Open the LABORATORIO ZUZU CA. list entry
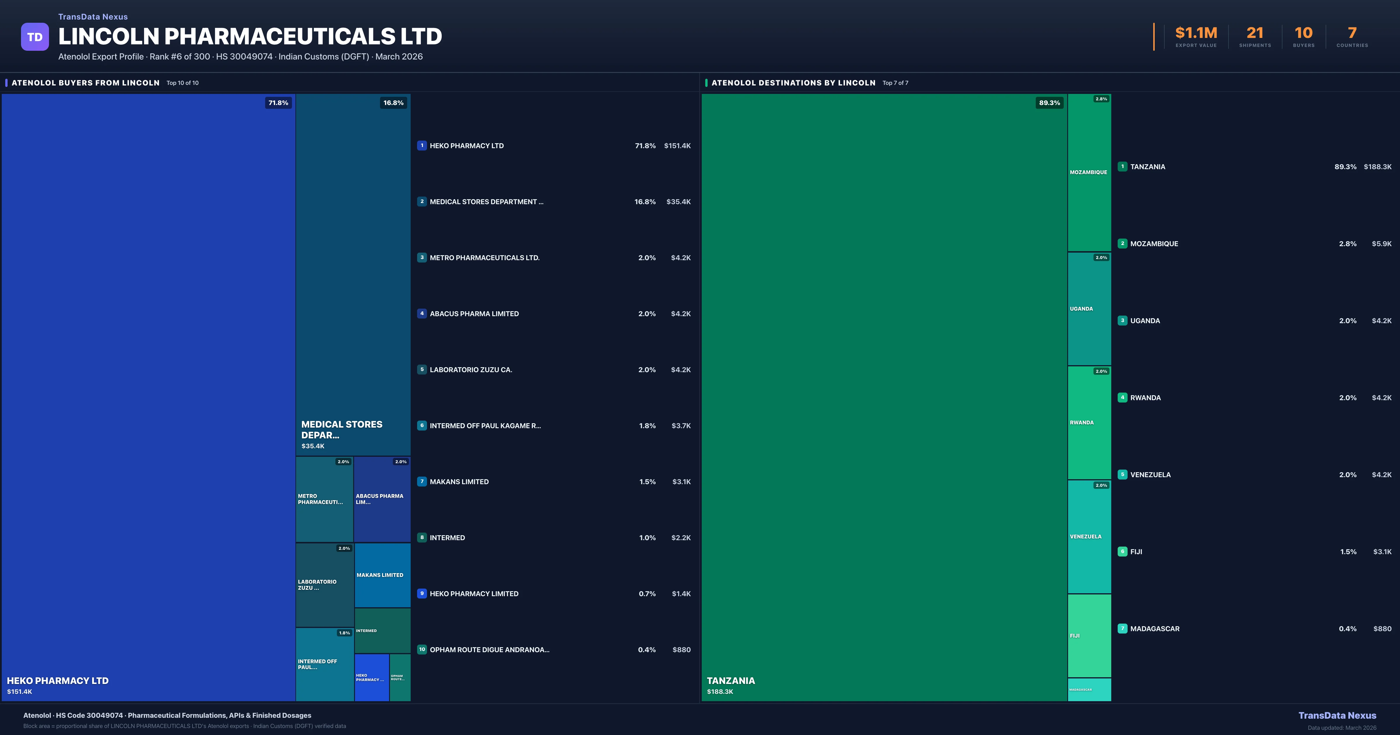This screenshot has height=735, width=1400. click(471, 370)
